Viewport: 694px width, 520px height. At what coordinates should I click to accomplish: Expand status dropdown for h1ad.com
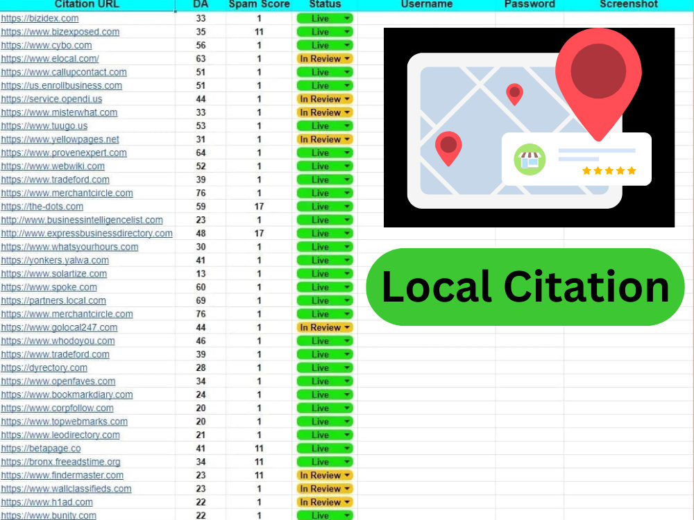[348, 502]
